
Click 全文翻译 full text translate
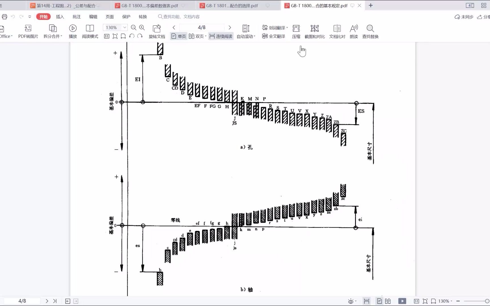click(x=274, y=36)
